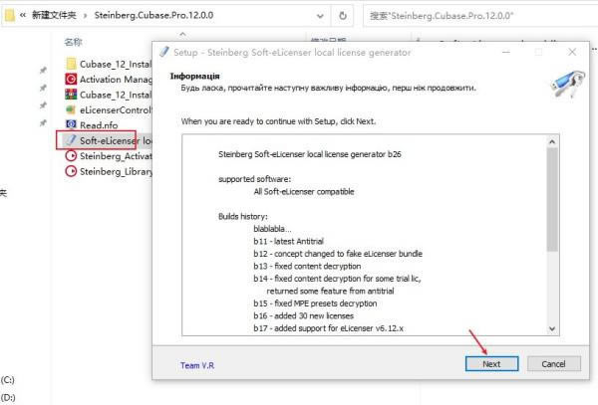
Task: Click the info box scrollbar thumb
Action: click(x=552, y=199)
